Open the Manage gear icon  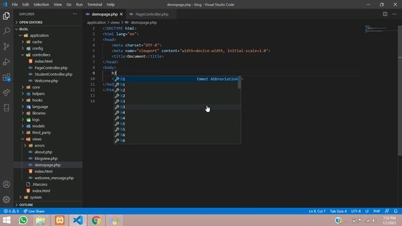[x=6, y=200]
